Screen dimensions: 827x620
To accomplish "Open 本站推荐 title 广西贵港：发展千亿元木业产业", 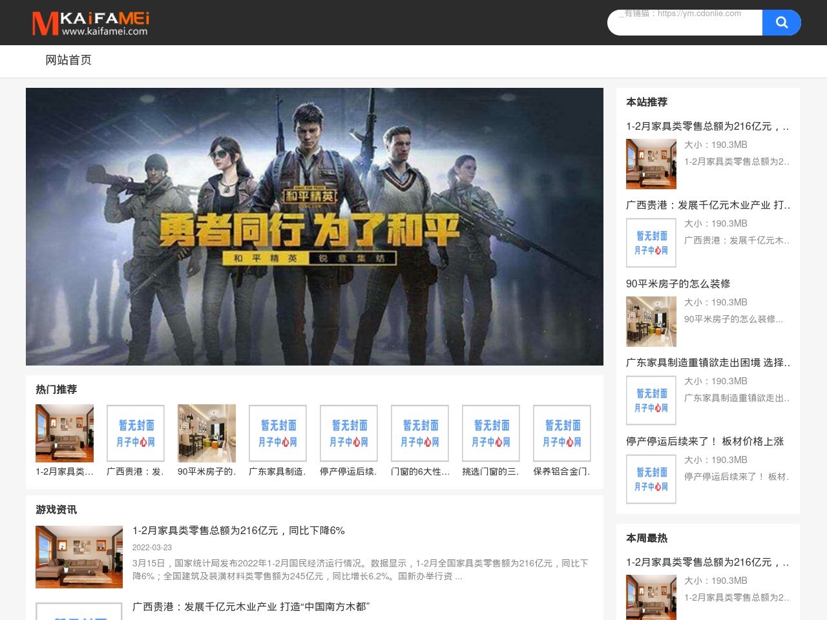I will point(708,205).
